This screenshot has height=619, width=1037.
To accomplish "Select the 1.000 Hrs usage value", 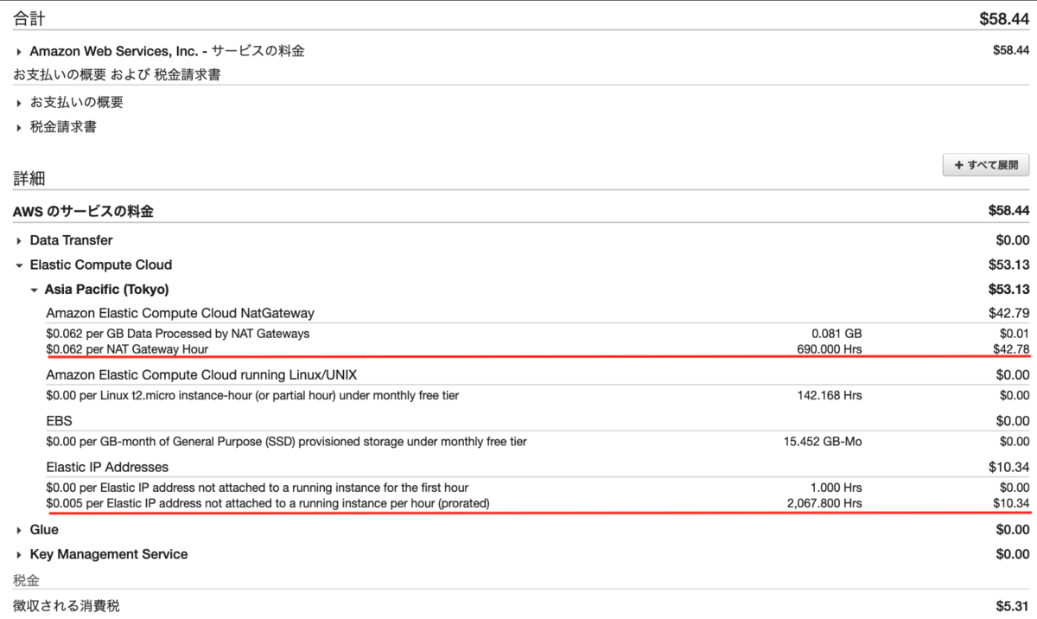I will click(837, 487).
